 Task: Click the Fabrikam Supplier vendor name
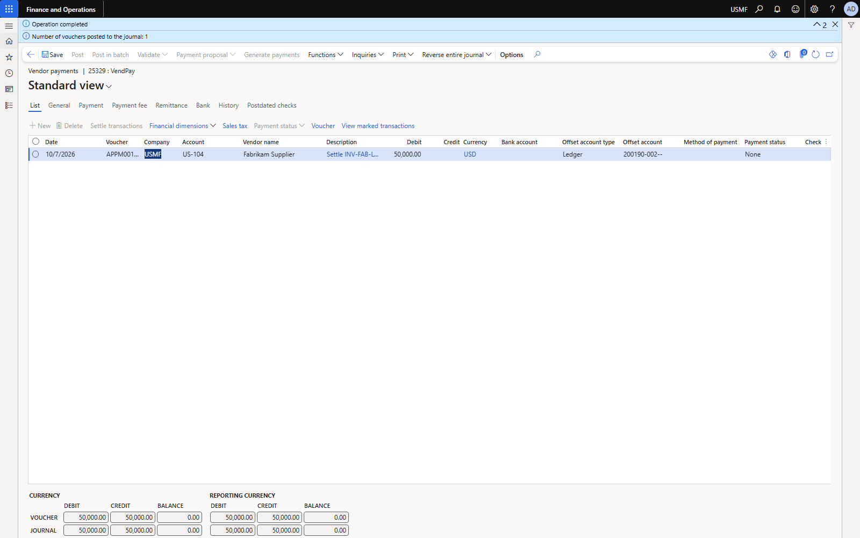pyautogui.click(x=269, y=154)
